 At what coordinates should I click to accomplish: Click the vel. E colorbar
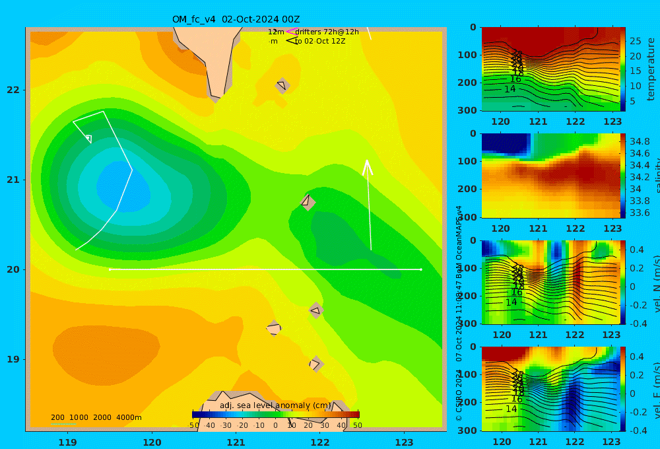pyautogui.click(x=623, y=389)
